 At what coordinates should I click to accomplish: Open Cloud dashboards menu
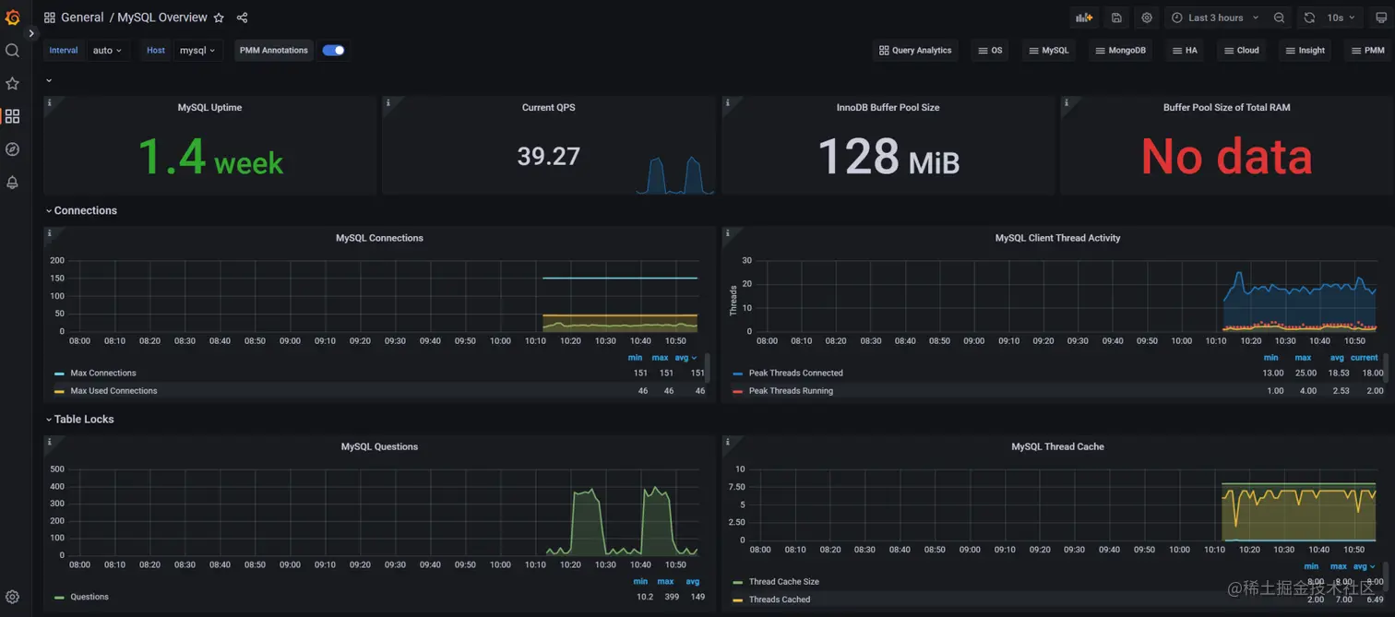(x=1241, y=51)
